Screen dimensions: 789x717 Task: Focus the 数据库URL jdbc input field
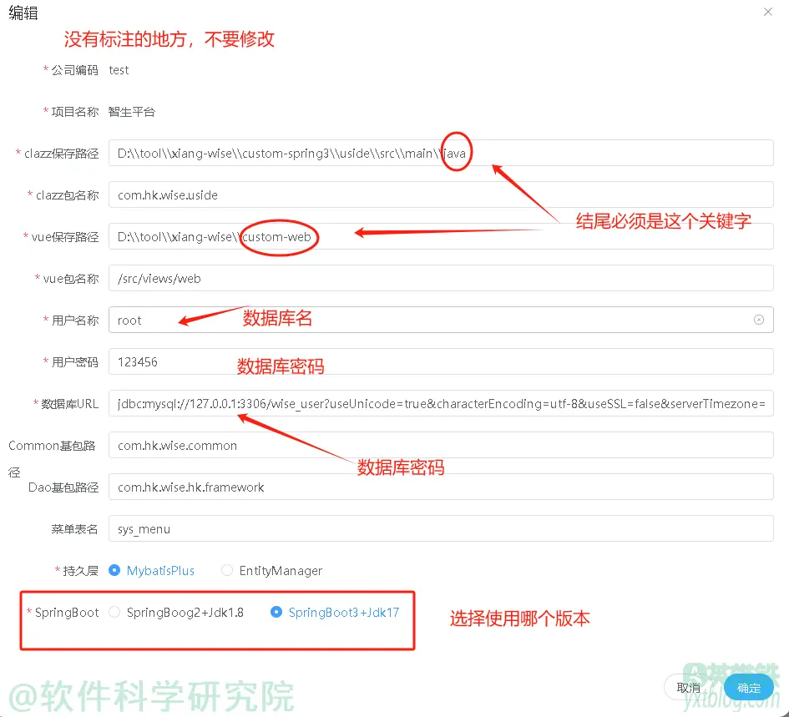point(441,403)
